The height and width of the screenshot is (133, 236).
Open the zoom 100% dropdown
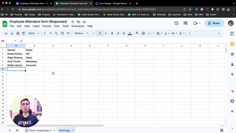(34, 33)
